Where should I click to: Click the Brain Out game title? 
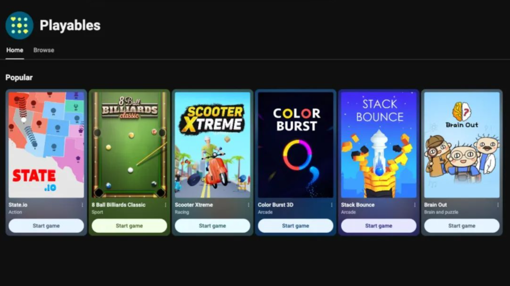click(436, 205)
